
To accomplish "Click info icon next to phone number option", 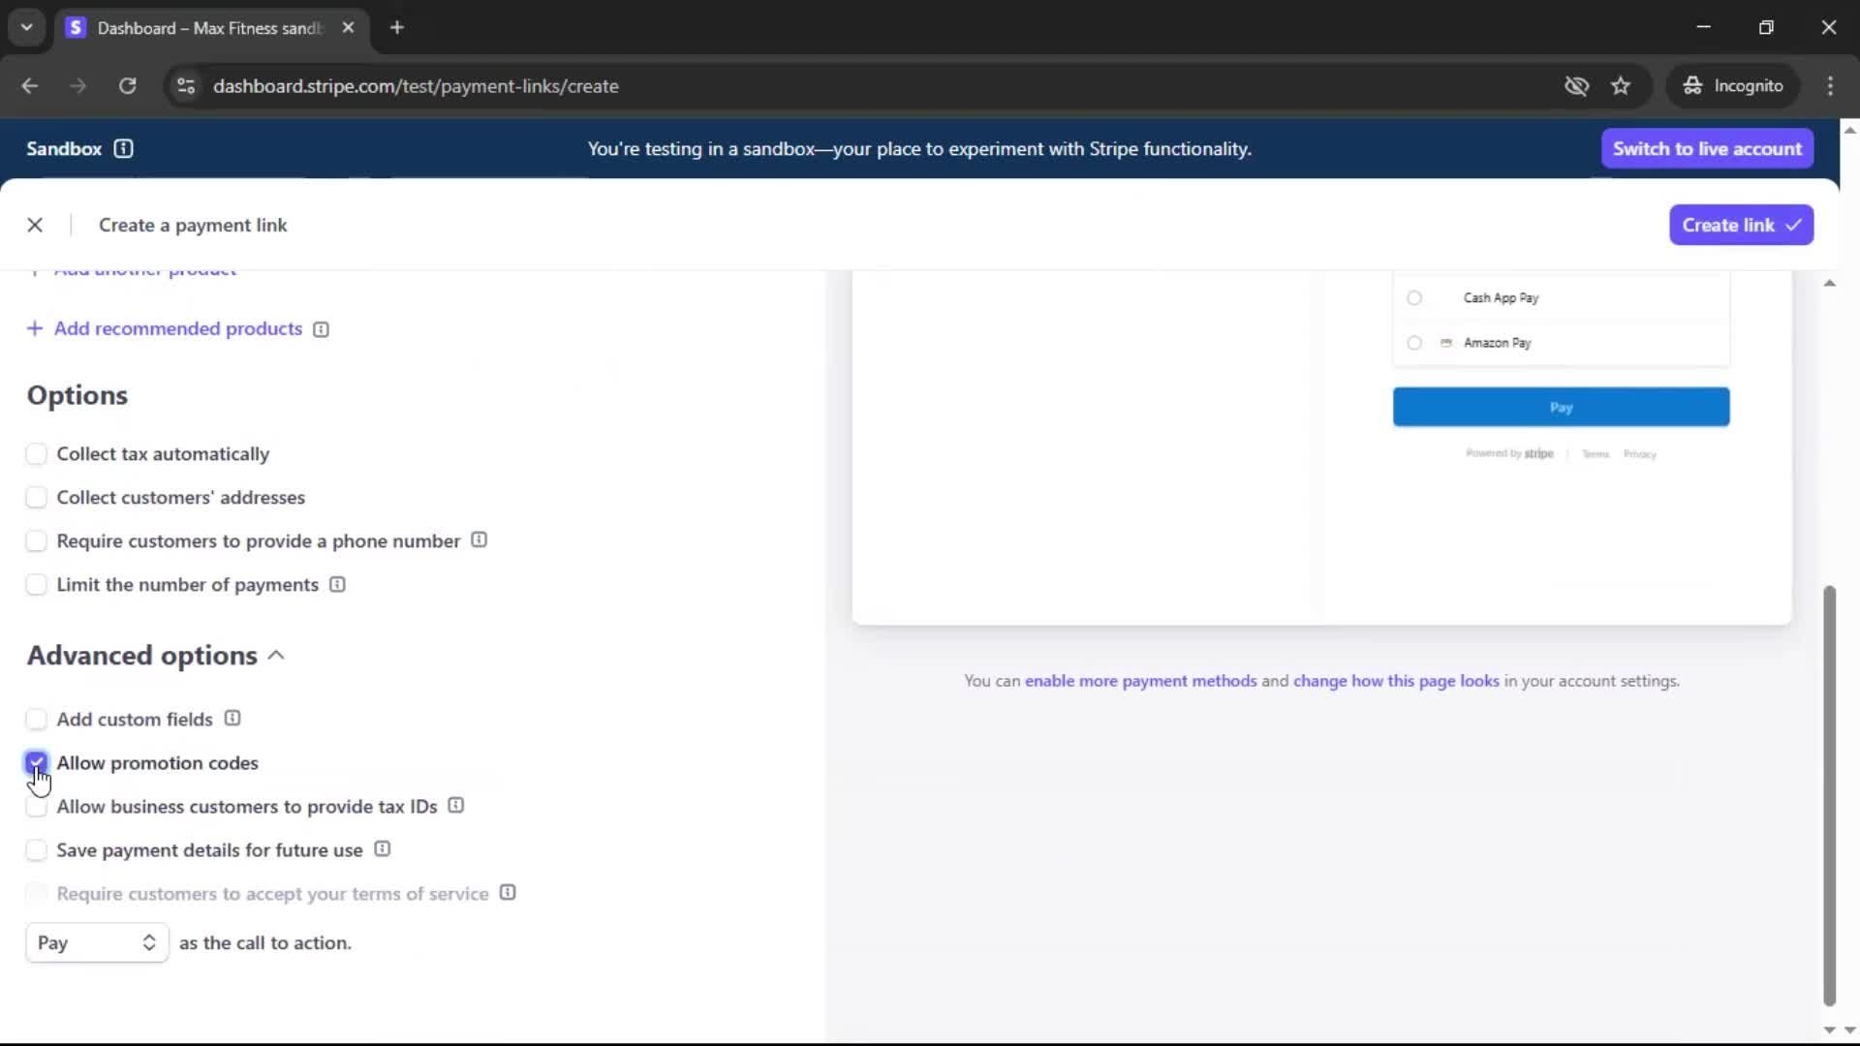I will [479, 540].
